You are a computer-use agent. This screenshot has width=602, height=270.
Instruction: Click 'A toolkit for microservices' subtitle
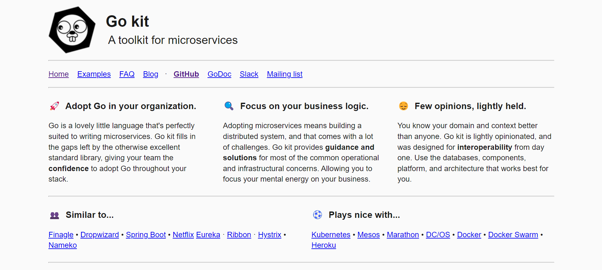tap(173, 40)
